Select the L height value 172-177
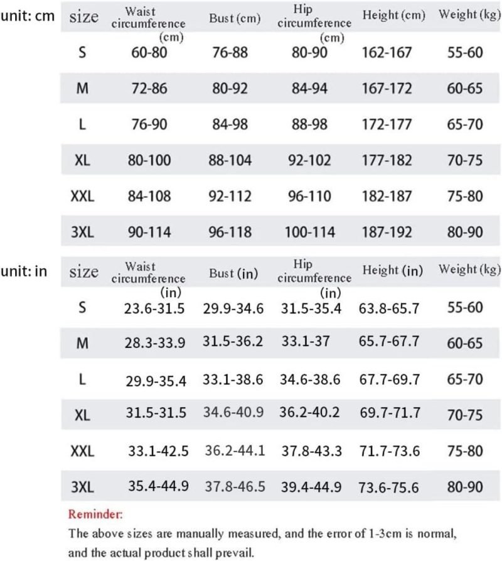Viewport: 502px width, 561px height. click(390, 124)
